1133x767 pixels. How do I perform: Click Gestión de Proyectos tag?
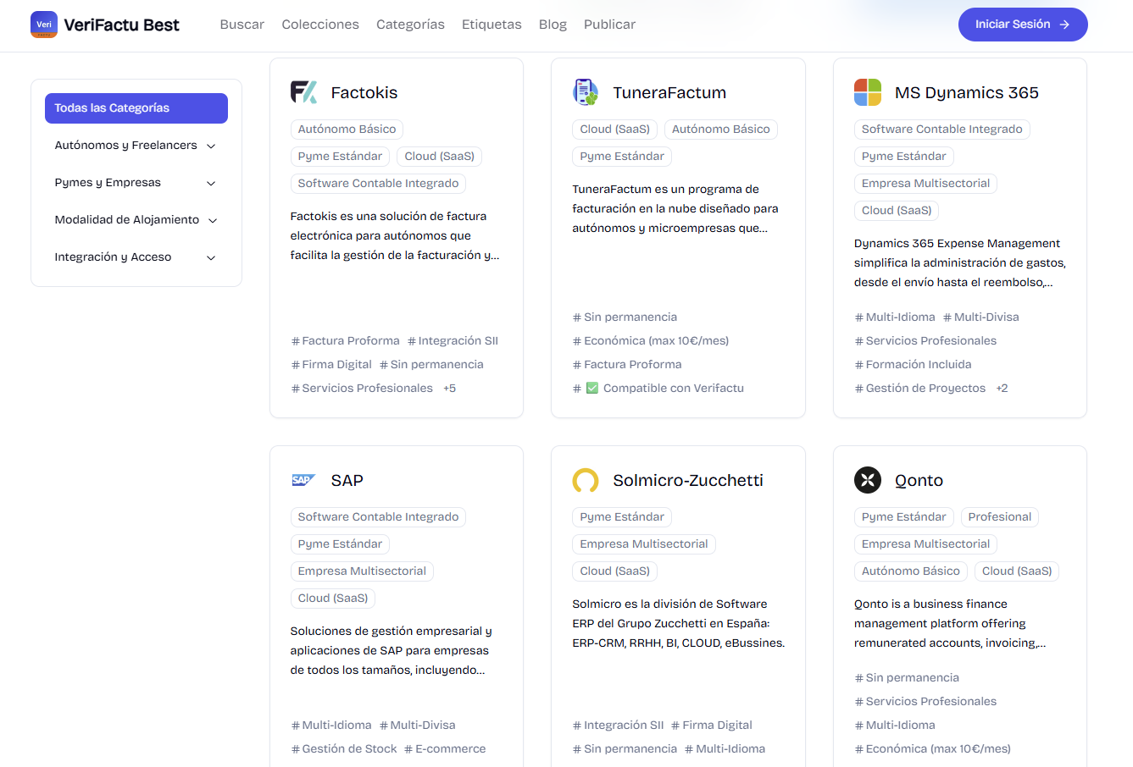tap(920, 389)
